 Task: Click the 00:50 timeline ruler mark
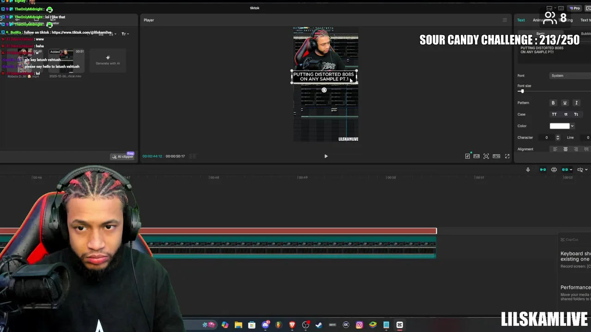(x=391, y=178)
